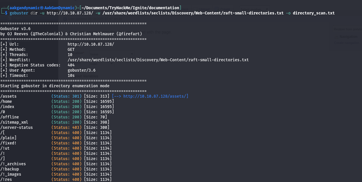Click the Url value in the gobuster settings
Image resolution: width=362 pixels, height=182 pixels.
[91, 44]
